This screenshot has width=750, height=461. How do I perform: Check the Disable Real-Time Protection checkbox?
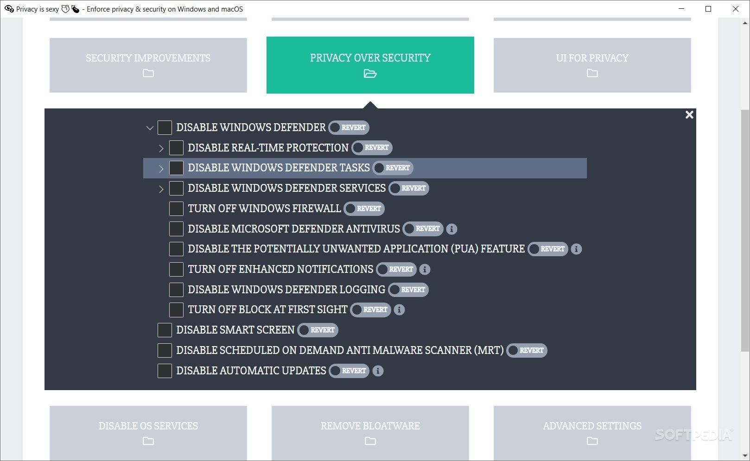176,148
